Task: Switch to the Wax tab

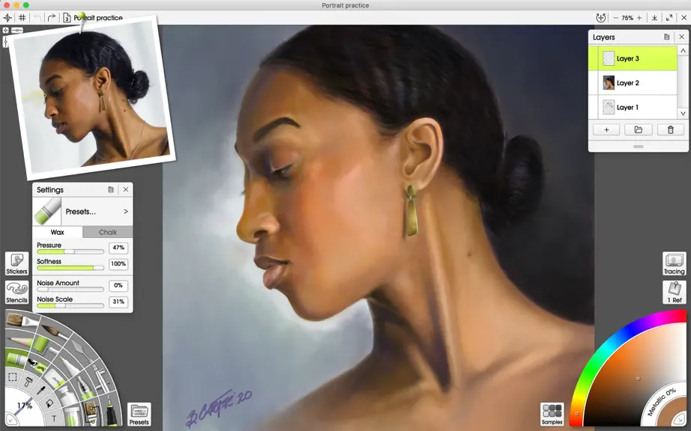Action: click(x=57, y=232)
